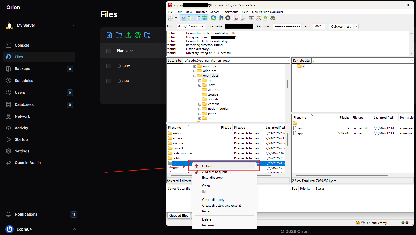Click the green Refresh file lists icon
Viewport: 416px width, 235px height.
click(x=214, y=18)
